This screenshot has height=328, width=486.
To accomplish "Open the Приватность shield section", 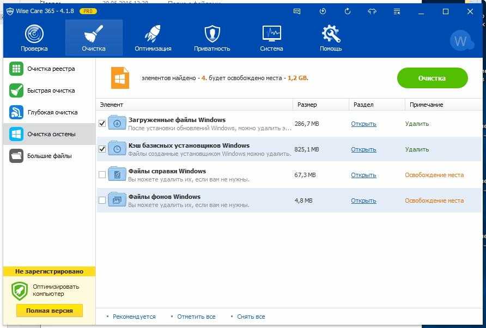I will [x=212, y=38].
